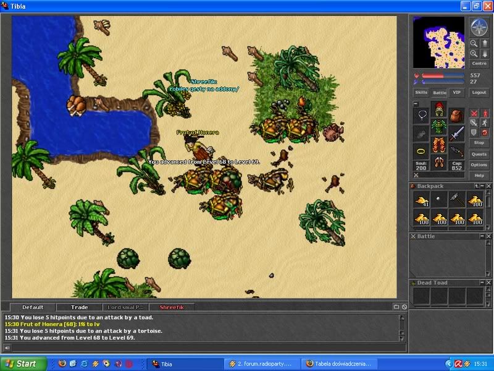Click the Backpack panel scrollbar down arrow
The width and height of the screenshot is (494, 371).
point(488,228)
